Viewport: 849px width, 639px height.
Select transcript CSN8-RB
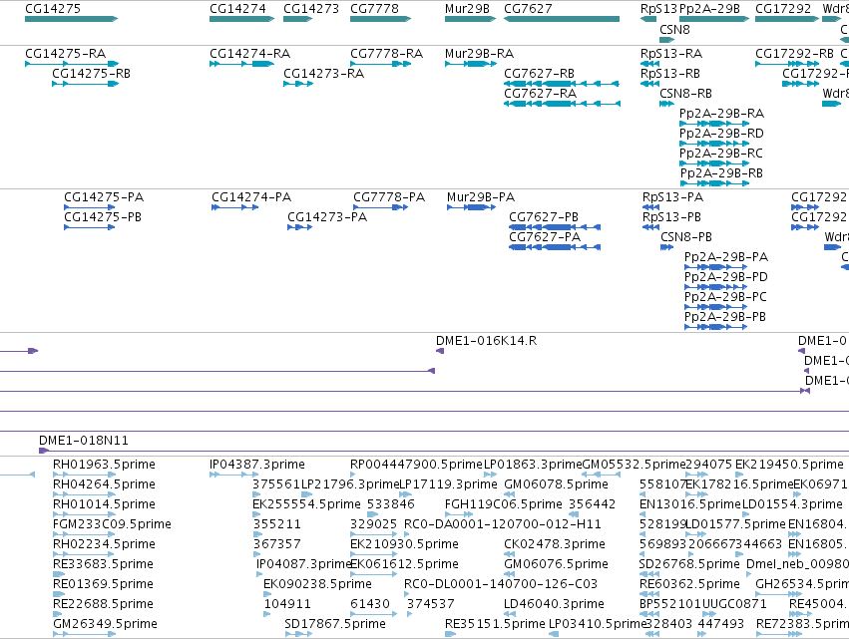(685, 94)
